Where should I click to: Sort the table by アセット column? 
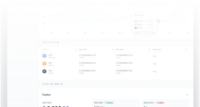click(x=76, y=49)
